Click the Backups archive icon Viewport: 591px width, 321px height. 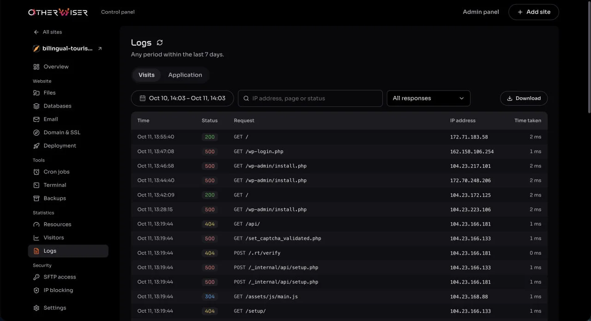point(36,198)
